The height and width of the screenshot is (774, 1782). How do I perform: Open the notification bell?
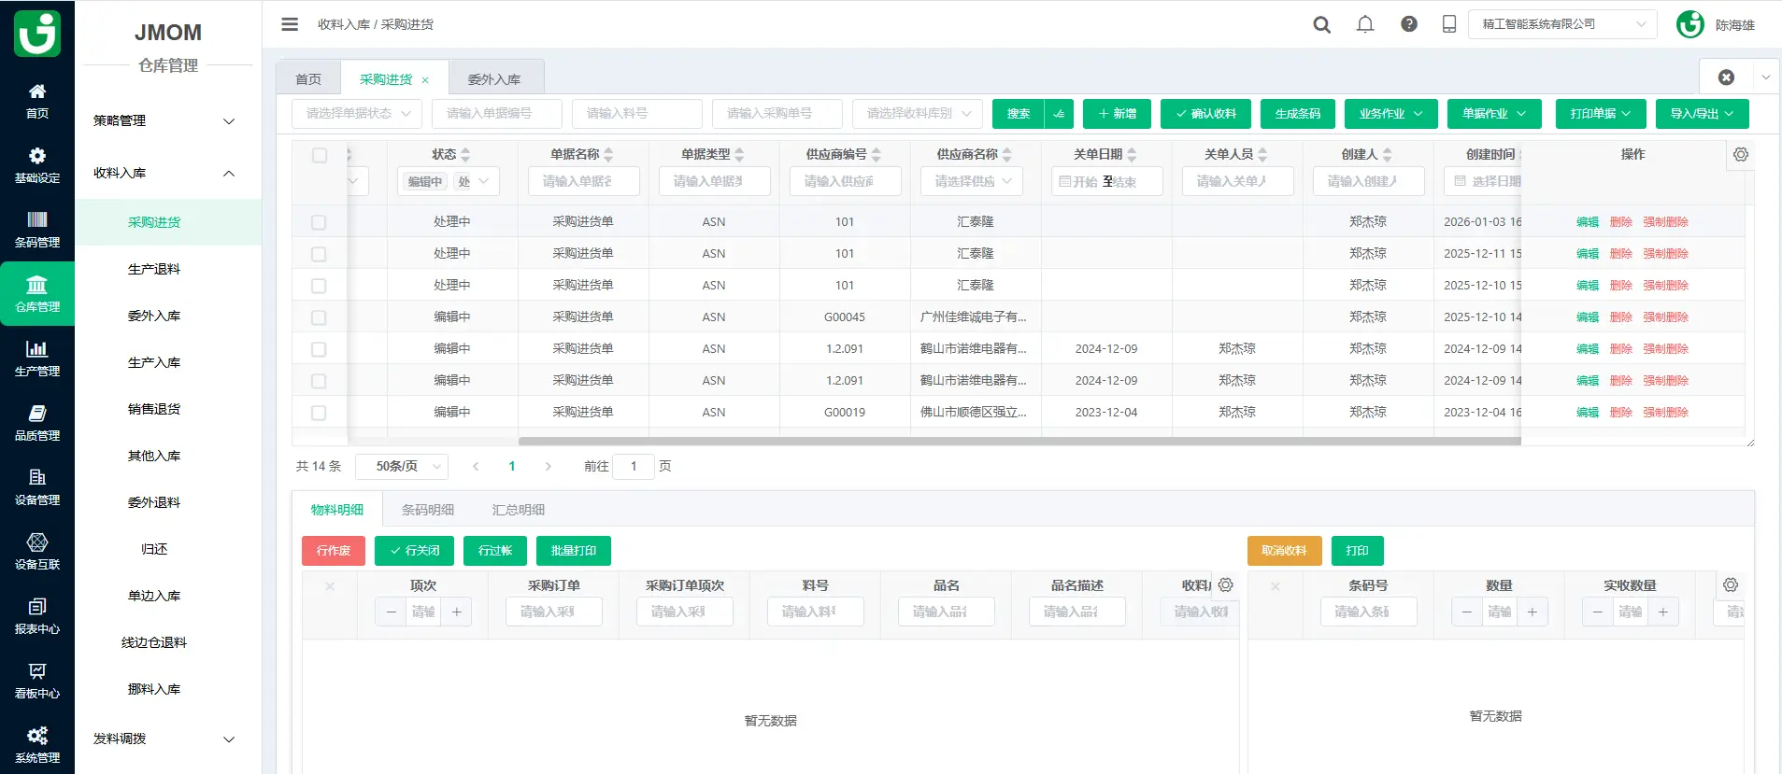tap(1365, 25)
